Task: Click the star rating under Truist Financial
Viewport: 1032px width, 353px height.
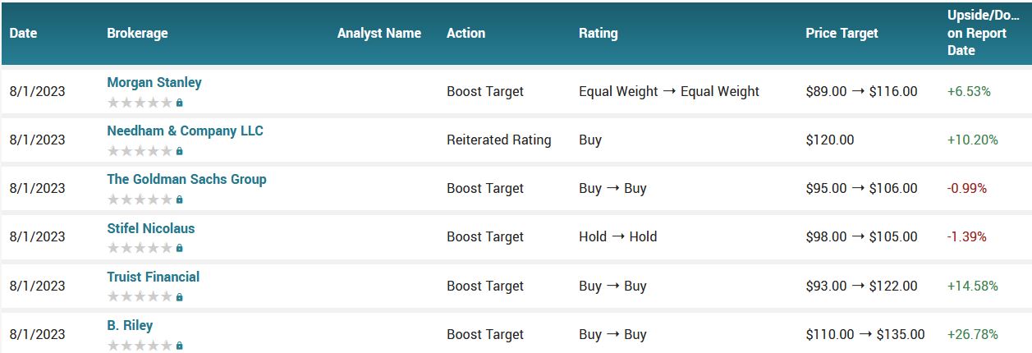Action: click(x=140, y=297)
